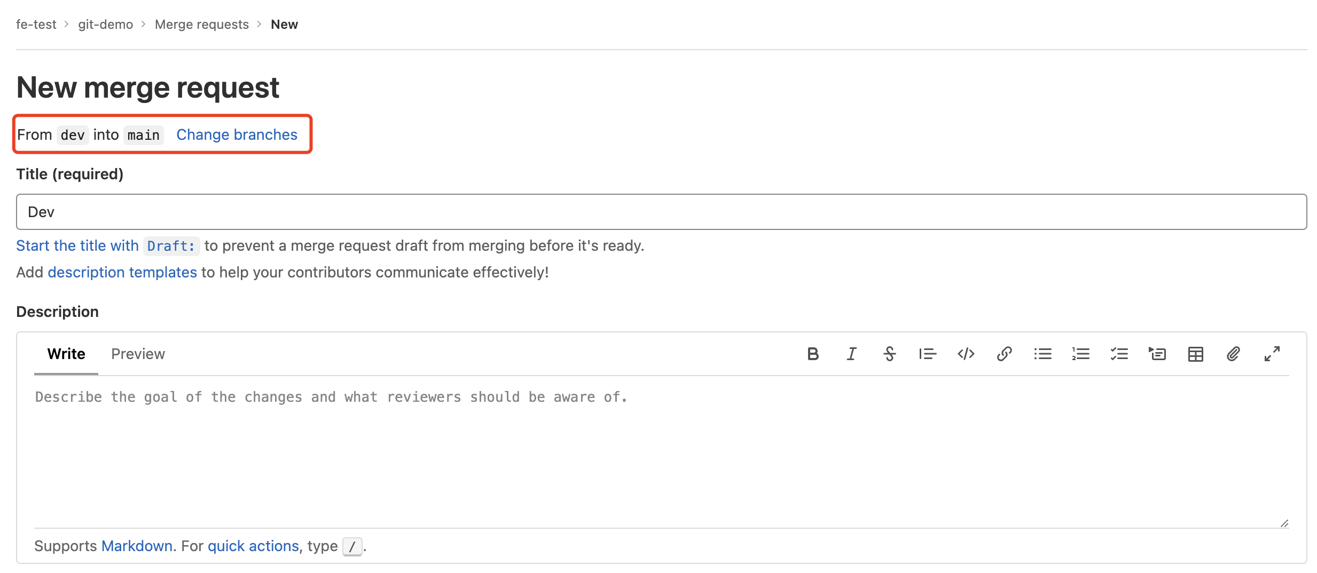Add strikethrough formatting
This screenshot has height=573, width=1317.
889,354
